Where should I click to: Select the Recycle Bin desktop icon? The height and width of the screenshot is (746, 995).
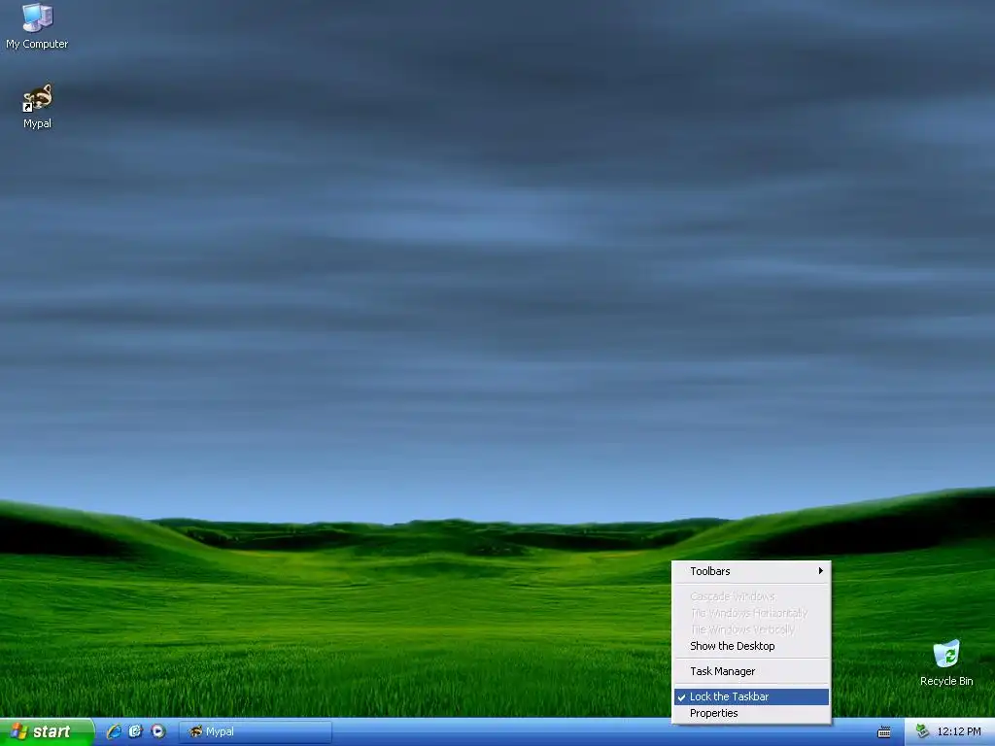tap(946, 662)
